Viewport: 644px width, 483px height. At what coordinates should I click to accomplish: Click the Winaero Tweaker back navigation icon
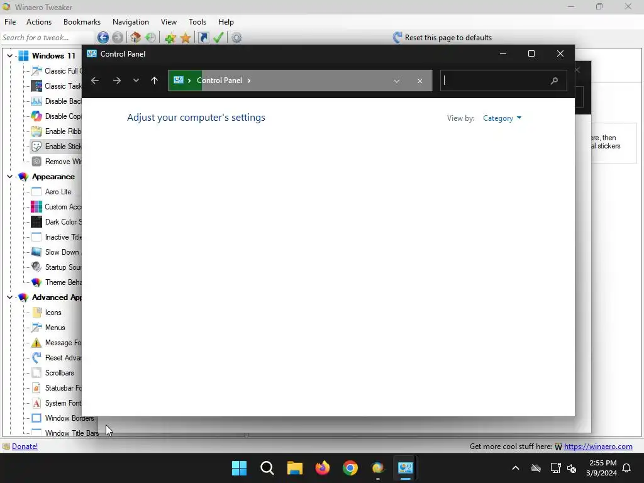[x=103, y=38]
